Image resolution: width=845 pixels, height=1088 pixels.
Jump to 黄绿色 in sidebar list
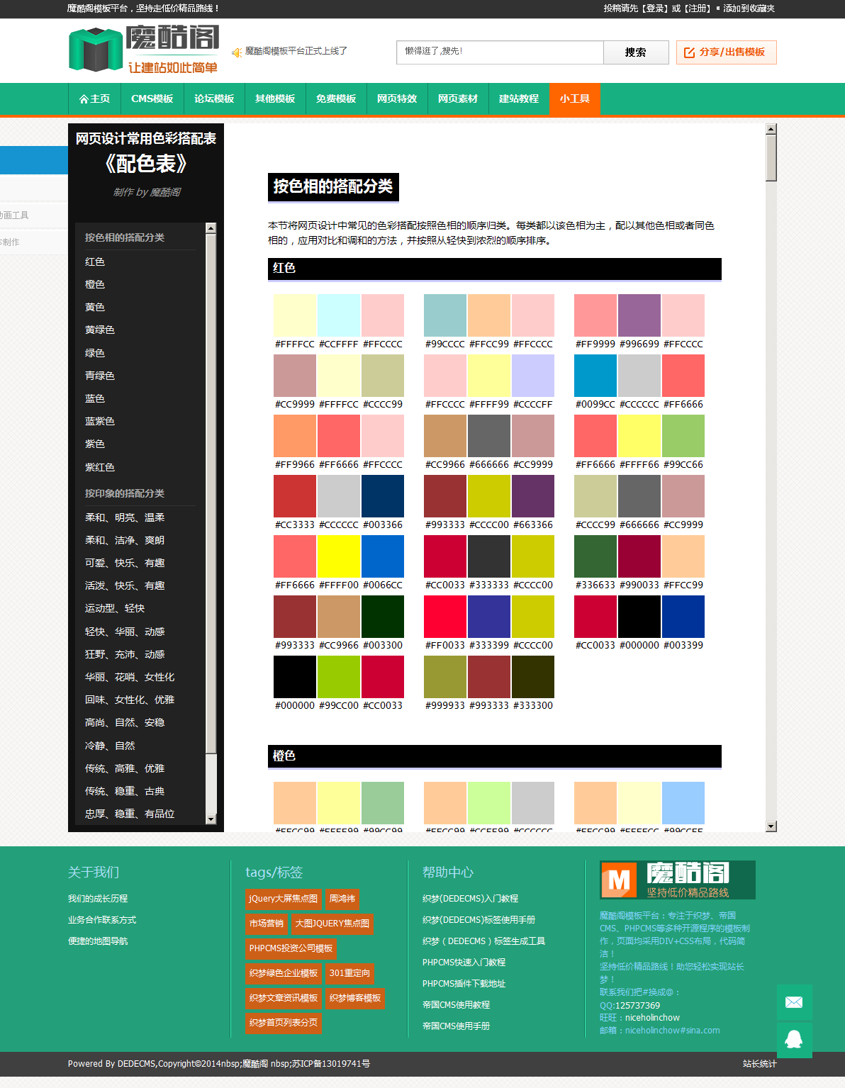click(100, 330)
